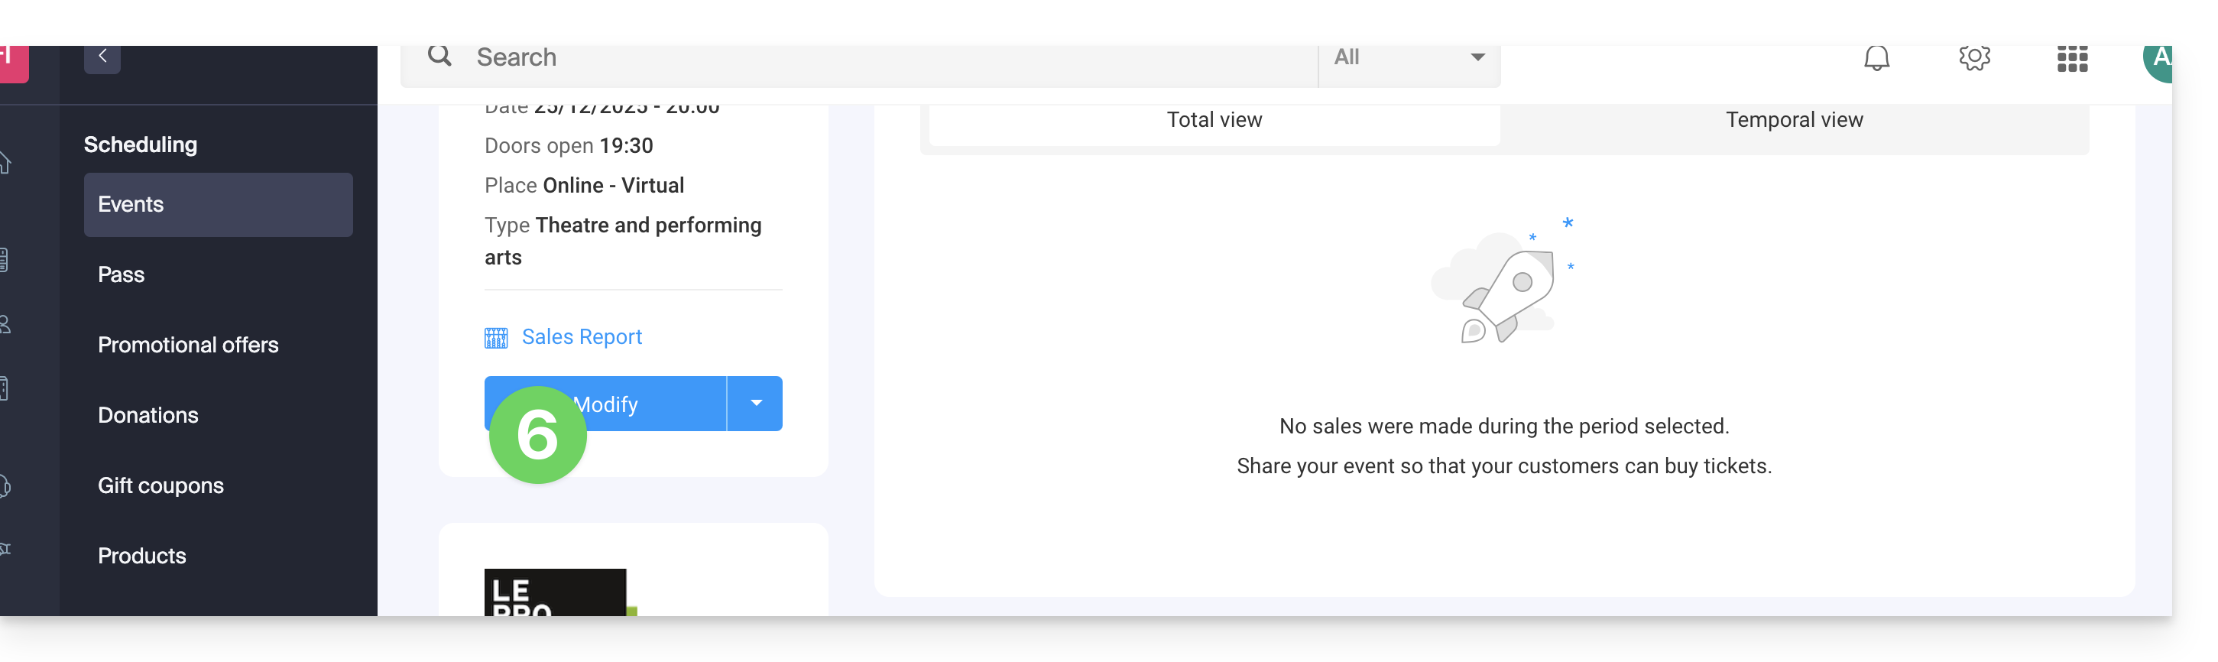This screenshot has width=2218, height=662.
Task: Open the Sales Report link
Action: 581,337
